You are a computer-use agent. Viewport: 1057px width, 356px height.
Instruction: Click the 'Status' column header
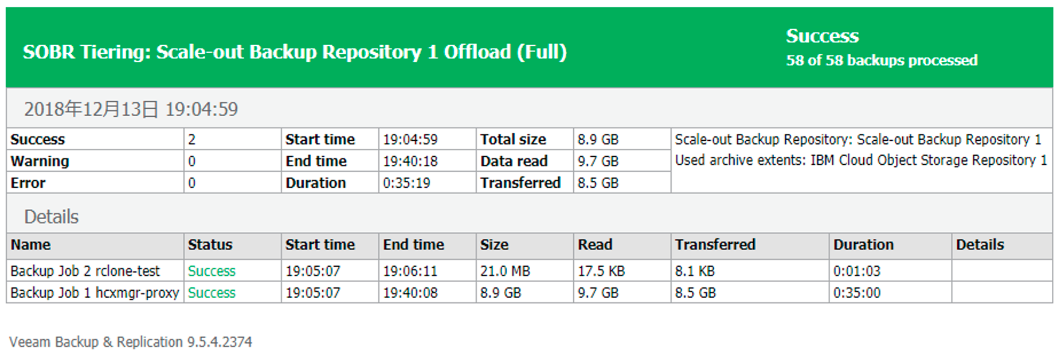pos(210,245)
